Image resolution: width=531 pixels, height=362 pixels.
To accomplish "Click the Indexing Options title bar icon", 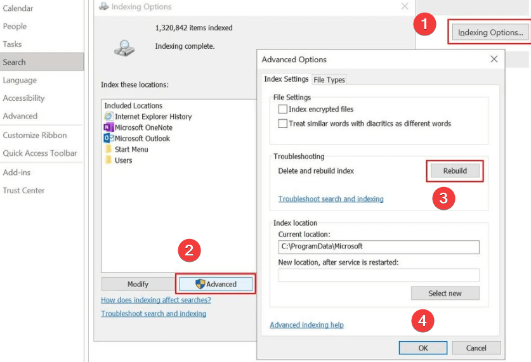I will point(104,6).
